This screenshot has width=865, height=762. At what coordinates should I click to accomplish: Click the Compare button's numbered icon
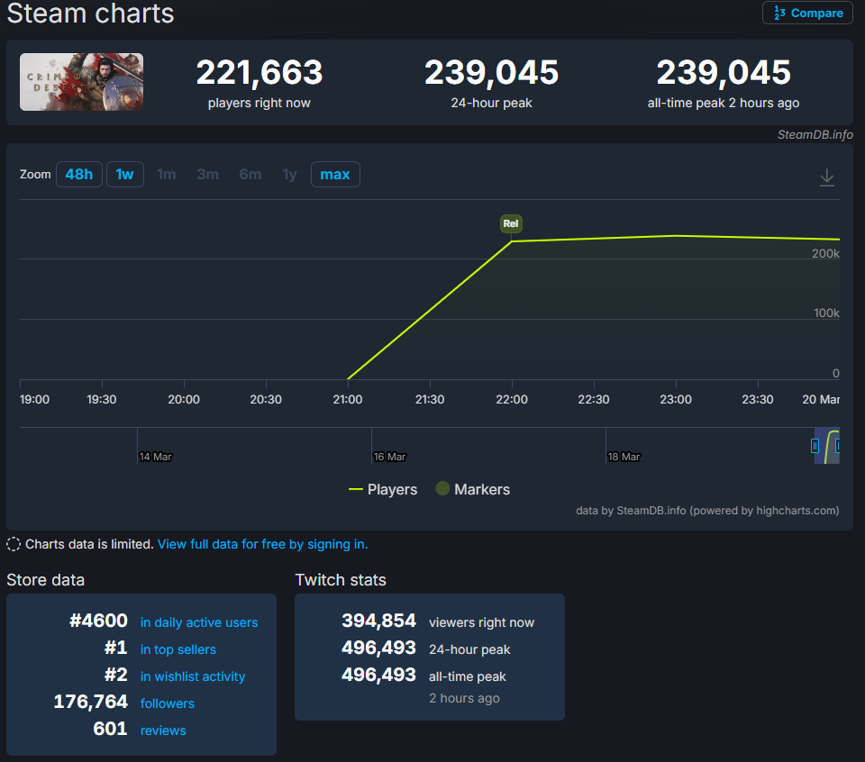click(x=780, y=14)
